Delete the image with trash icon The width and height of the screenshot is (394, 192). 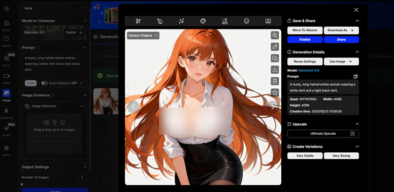point(275,81)
